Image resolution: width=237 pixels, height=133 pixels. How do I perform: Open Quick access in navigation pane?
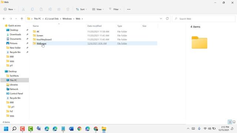tap(14, 25)
